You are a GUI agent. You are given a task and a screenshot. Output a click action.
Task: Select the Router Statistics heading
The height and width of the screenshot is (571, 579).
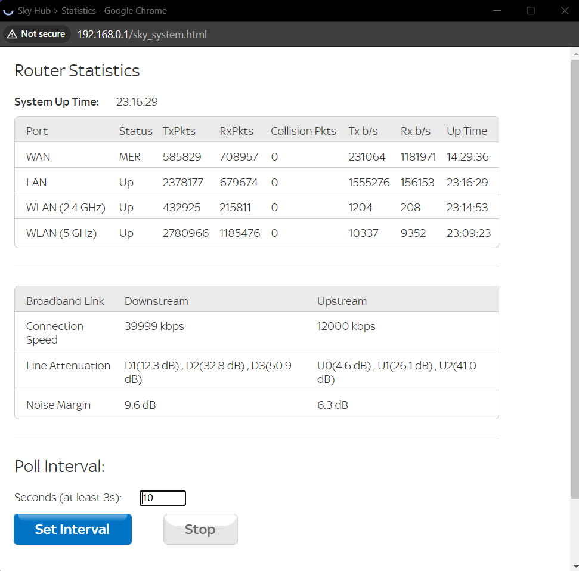77,70
